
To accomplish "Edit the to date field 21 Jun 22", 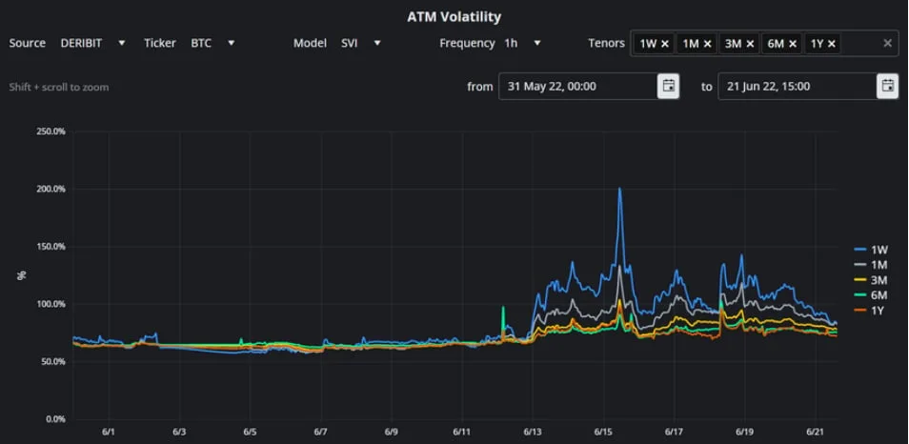I will (798, 87).
